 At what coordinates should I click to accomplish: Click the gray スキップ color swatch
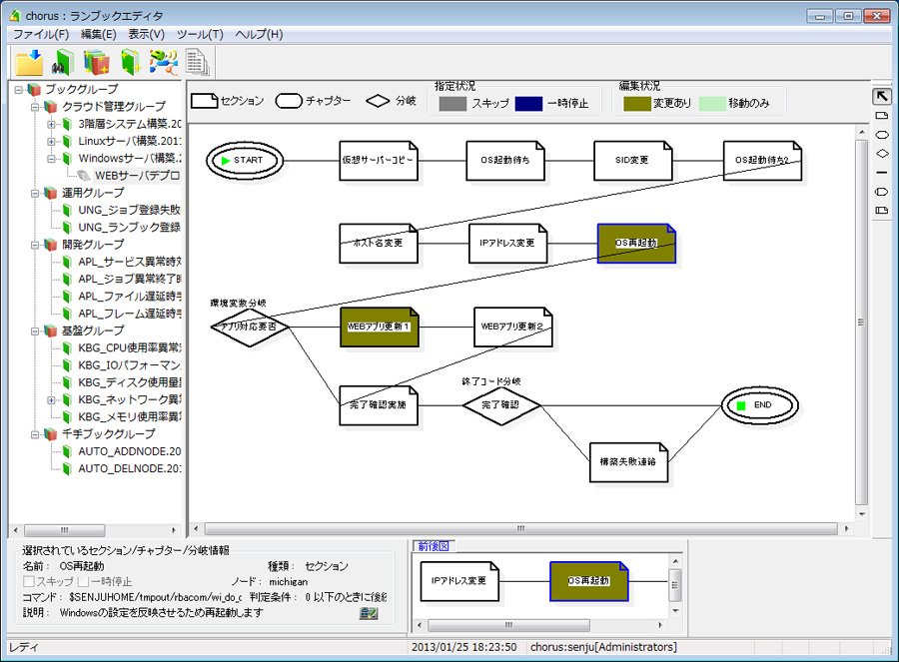(x=452, y=104)
